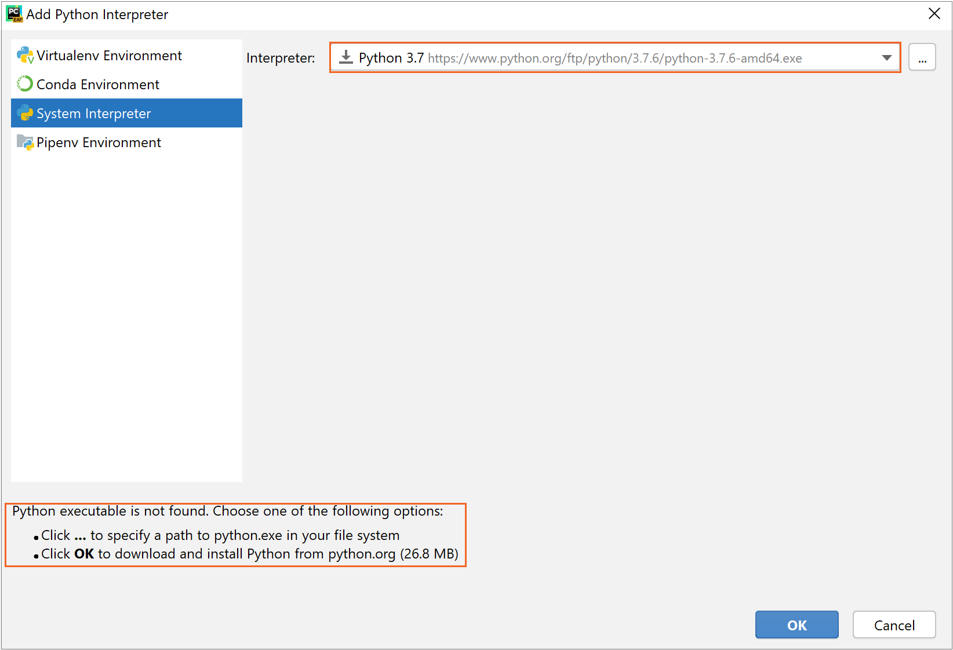953x650 pixels.
Task: Click OK to download and install Python
Action: [796, 625]
